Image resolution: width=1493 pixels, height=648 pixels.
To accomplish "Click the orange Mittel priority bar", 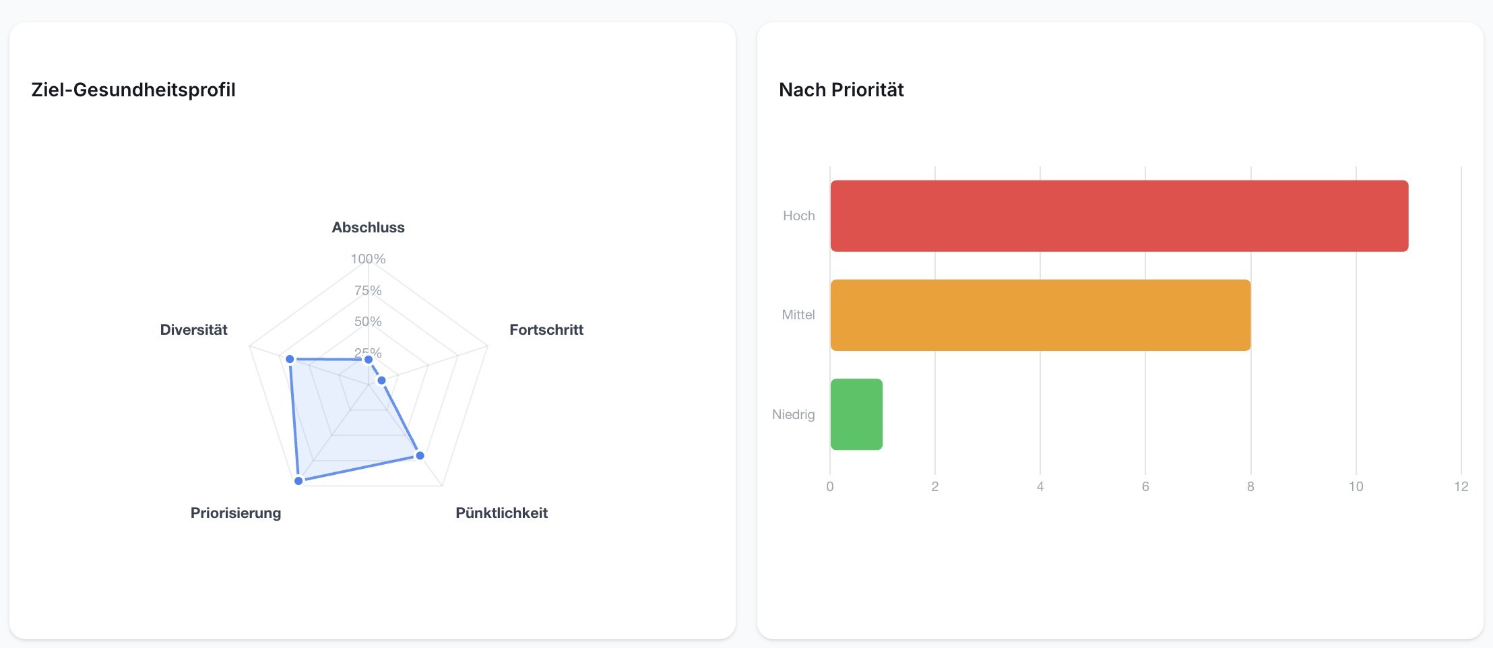I will [x=1040, y=315].
